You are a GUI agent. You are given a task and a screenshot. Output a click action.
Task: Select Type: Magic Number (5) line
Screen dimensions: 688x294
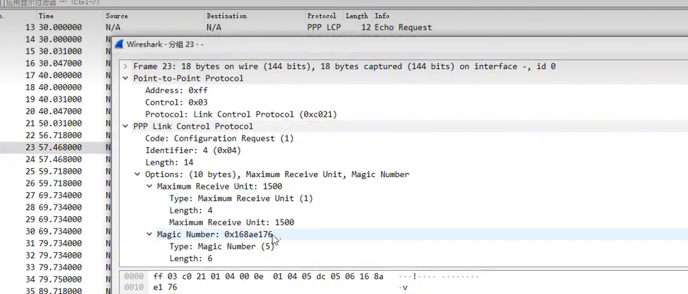point(222,247)
